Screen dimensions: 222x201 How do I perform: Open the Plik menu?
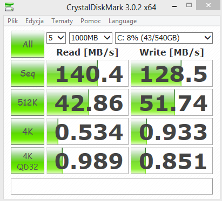12,21
